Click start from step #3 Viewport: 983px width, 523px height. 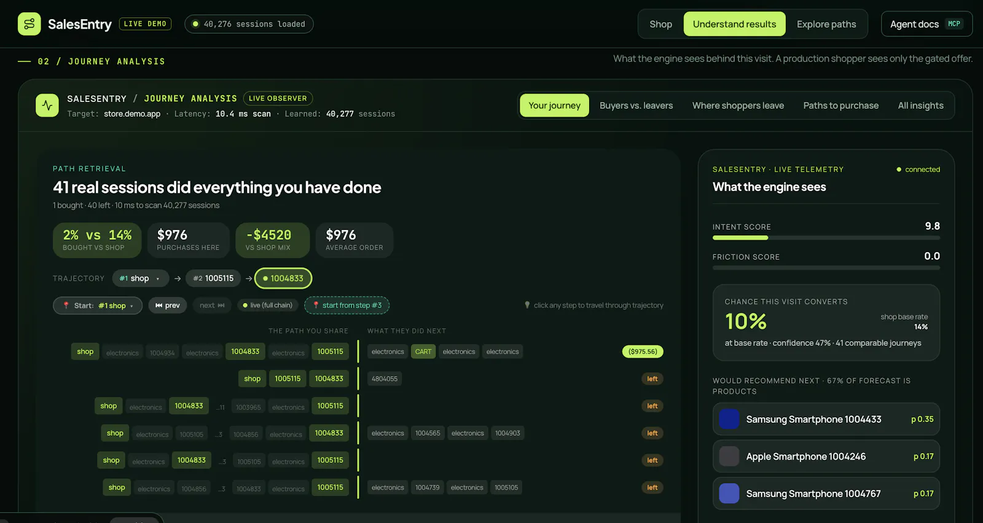click(x=347, y=305)
